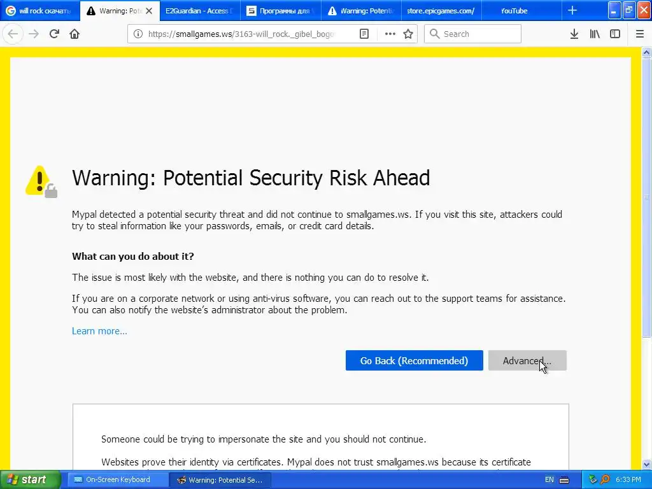Click the keyboard icon in the tray

[x=564, y=480]
